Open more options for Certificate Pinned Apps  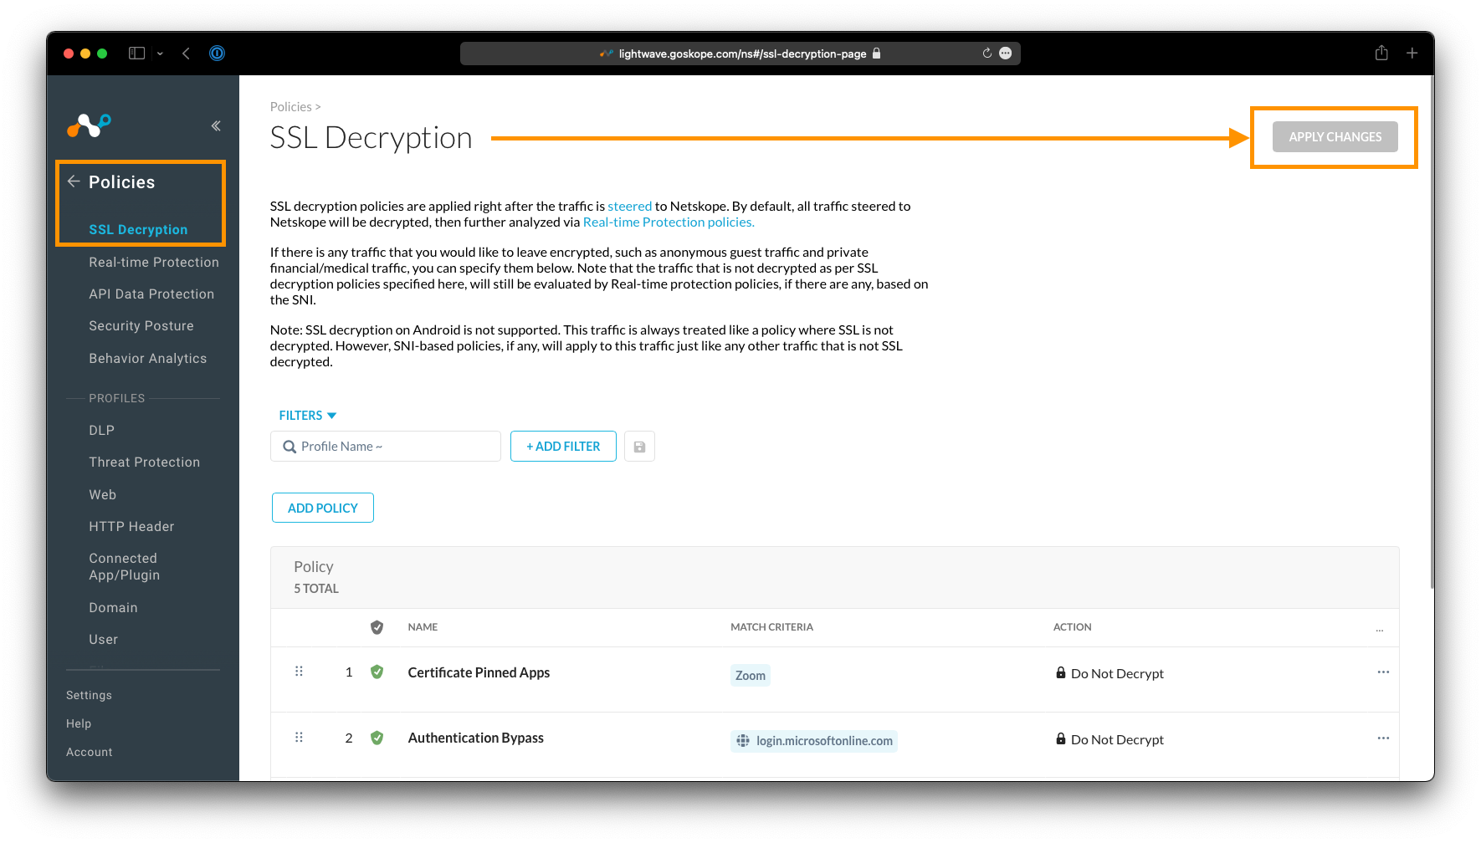(x=1382, y=672)
